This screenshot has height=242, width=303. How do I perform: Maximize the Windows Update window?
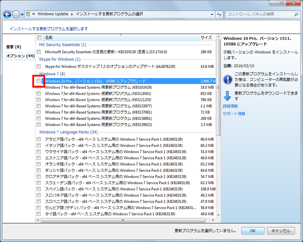click(x=282, y=3)
